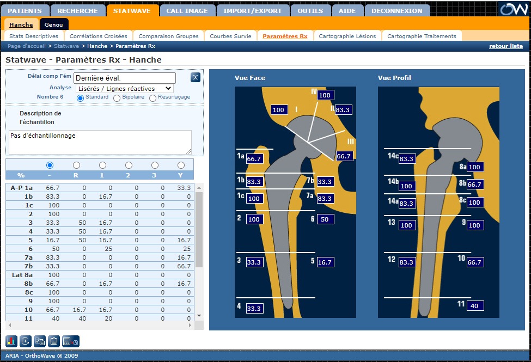This screenshot has height=362, width=531.
Task: Select the radio button above column 2
Action: point(129,165)
